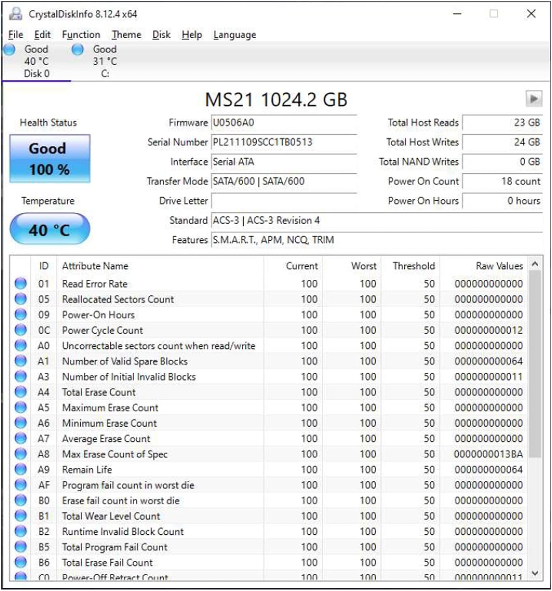This screenshot has height=591, width=552.
Task: Click the Power On Count value 18 count
Action: click(502, 181)
